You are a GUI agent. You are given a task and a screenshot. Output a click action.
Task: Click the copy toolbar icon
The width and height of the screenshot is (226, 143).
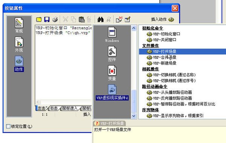(73, 20)
